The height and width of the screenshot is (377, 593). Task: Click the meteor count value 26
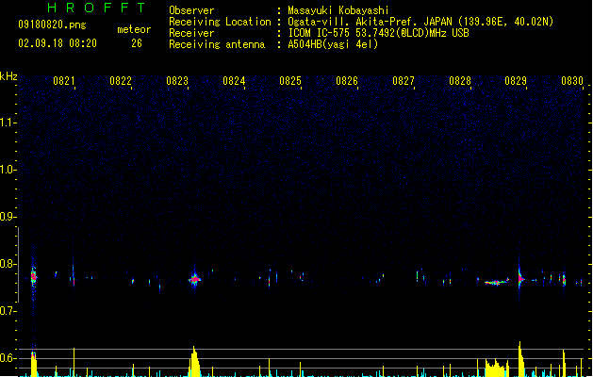pos(137,43)
